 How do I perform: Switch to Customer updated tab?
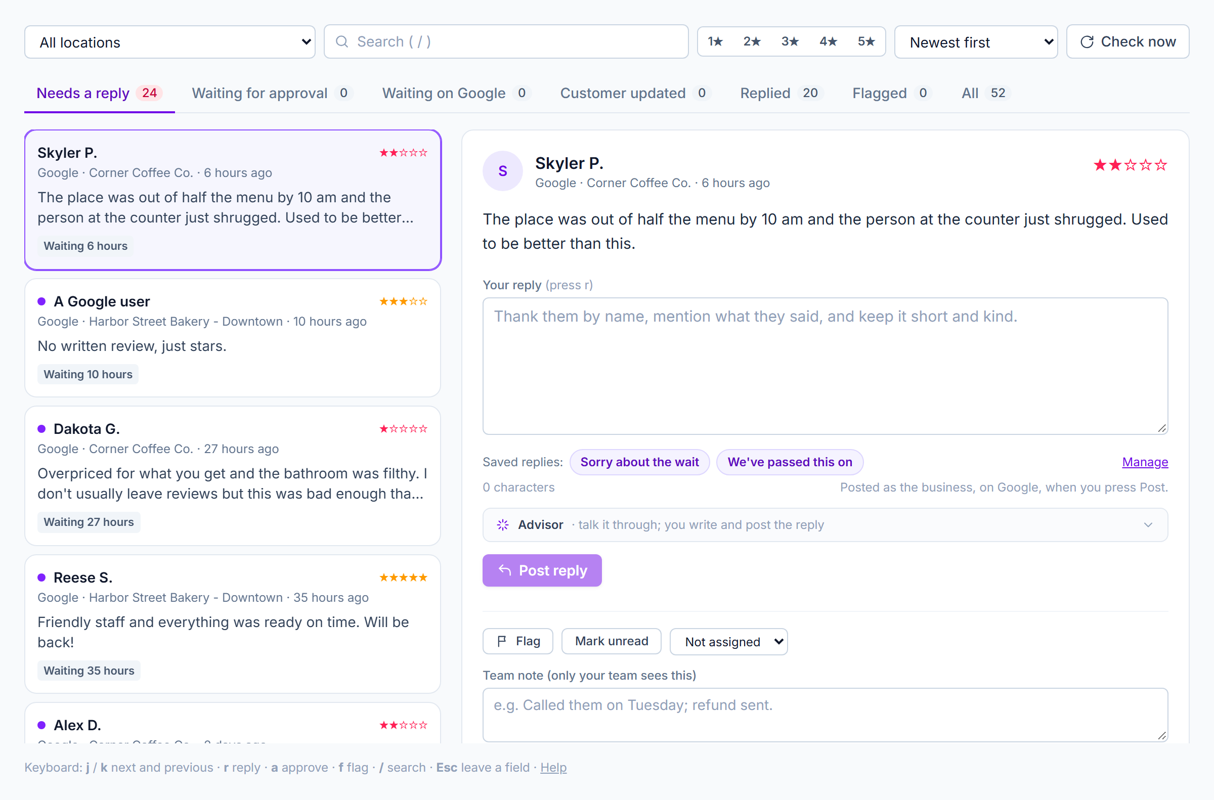pos(635,93)
